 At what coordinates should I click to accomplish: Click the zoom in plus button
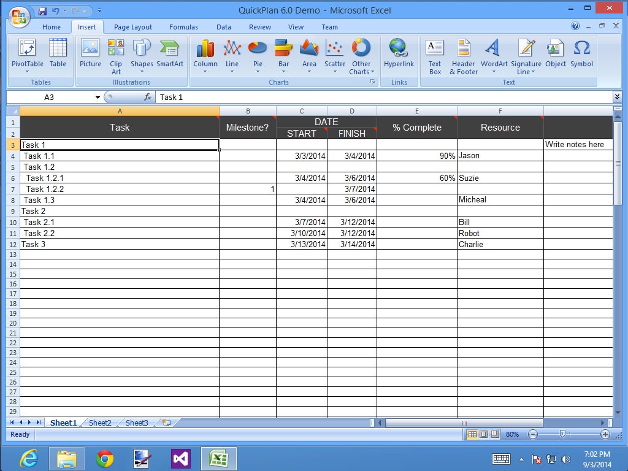(x=605, y=434)
